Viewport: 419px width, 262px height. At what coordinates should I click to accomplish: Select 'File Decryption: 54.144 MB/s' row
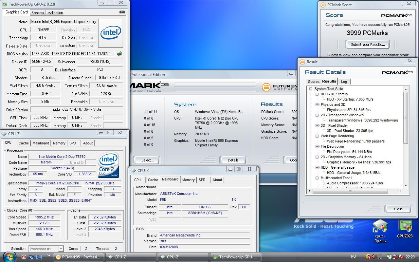click(x=349, y=152)
